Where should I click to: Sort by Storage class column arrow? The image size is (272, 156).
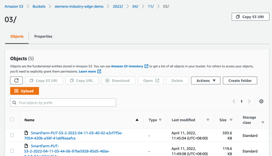[263, 122]
